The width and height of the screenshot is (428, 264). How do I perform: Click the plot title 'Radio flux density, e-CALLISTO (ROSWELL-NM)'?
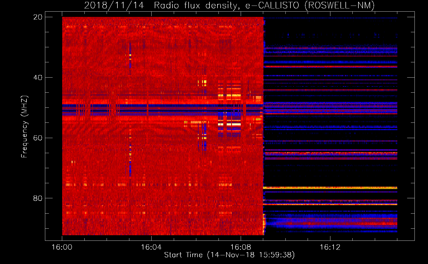tap(264, 5)
